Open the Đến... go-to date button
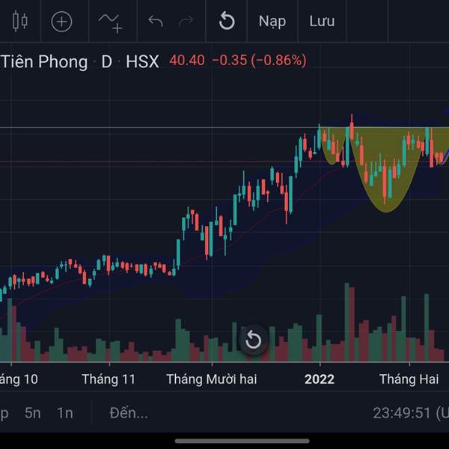 (x=129, y=413)
